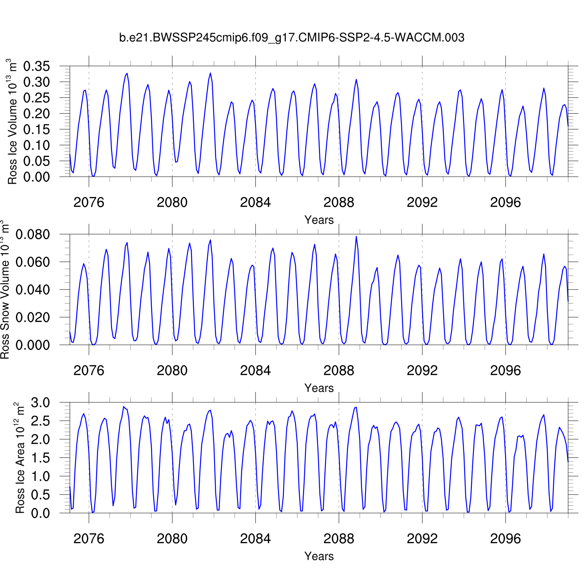Click 2076 tick label under ice volume plot
Viewport: 584px width, 584px height.
(x=89, y=202)
